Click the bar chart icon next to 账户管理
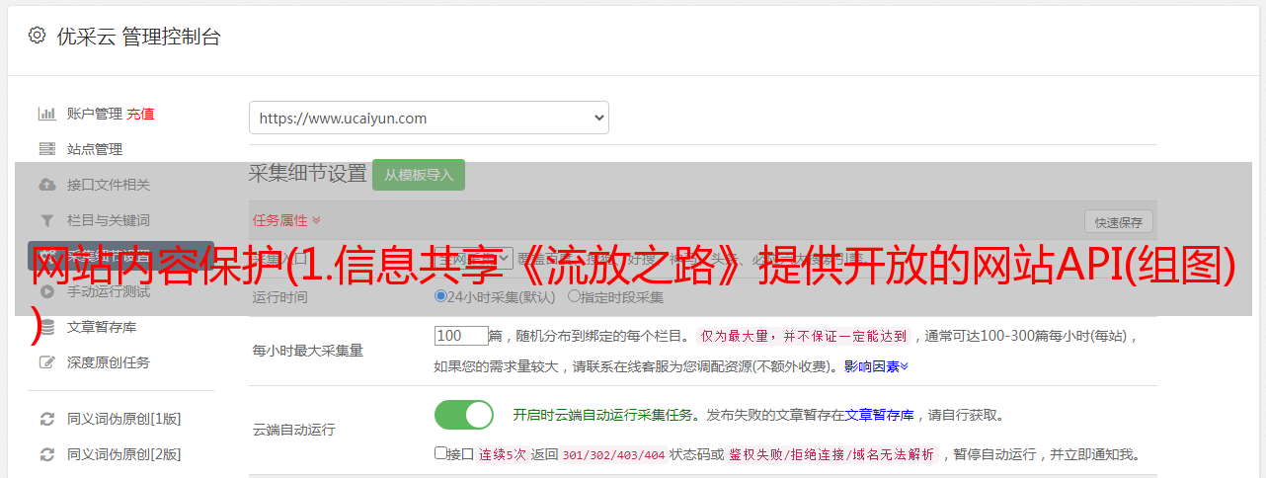 point(46,114)
